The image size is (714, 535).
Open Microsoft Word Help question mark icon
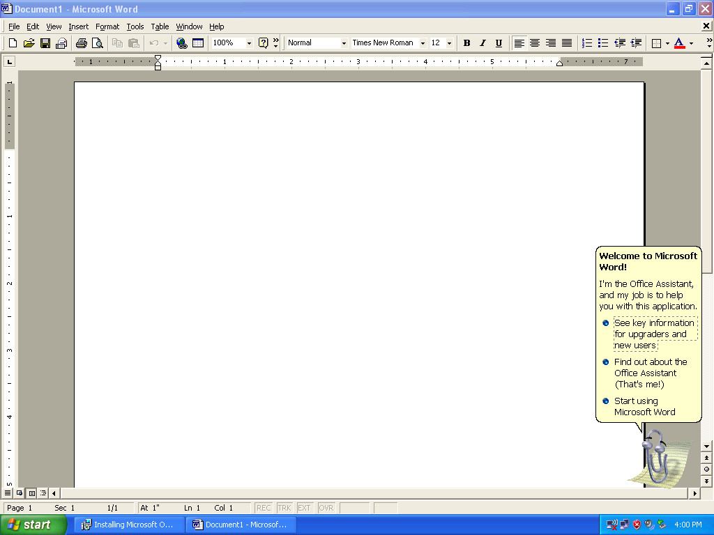tap(263, 42)
